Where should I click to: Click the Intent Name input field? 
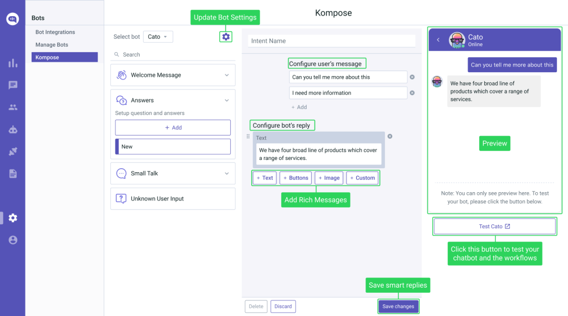click(331, 41)
